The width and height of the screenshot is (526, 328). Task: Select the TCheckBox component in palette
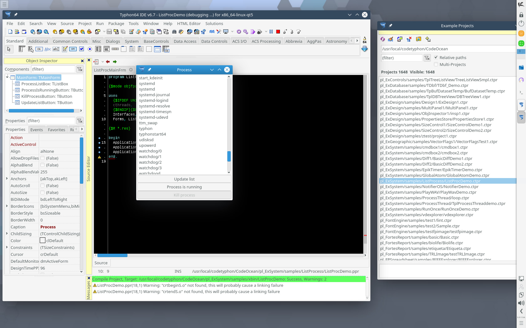[x=81, y=49]
